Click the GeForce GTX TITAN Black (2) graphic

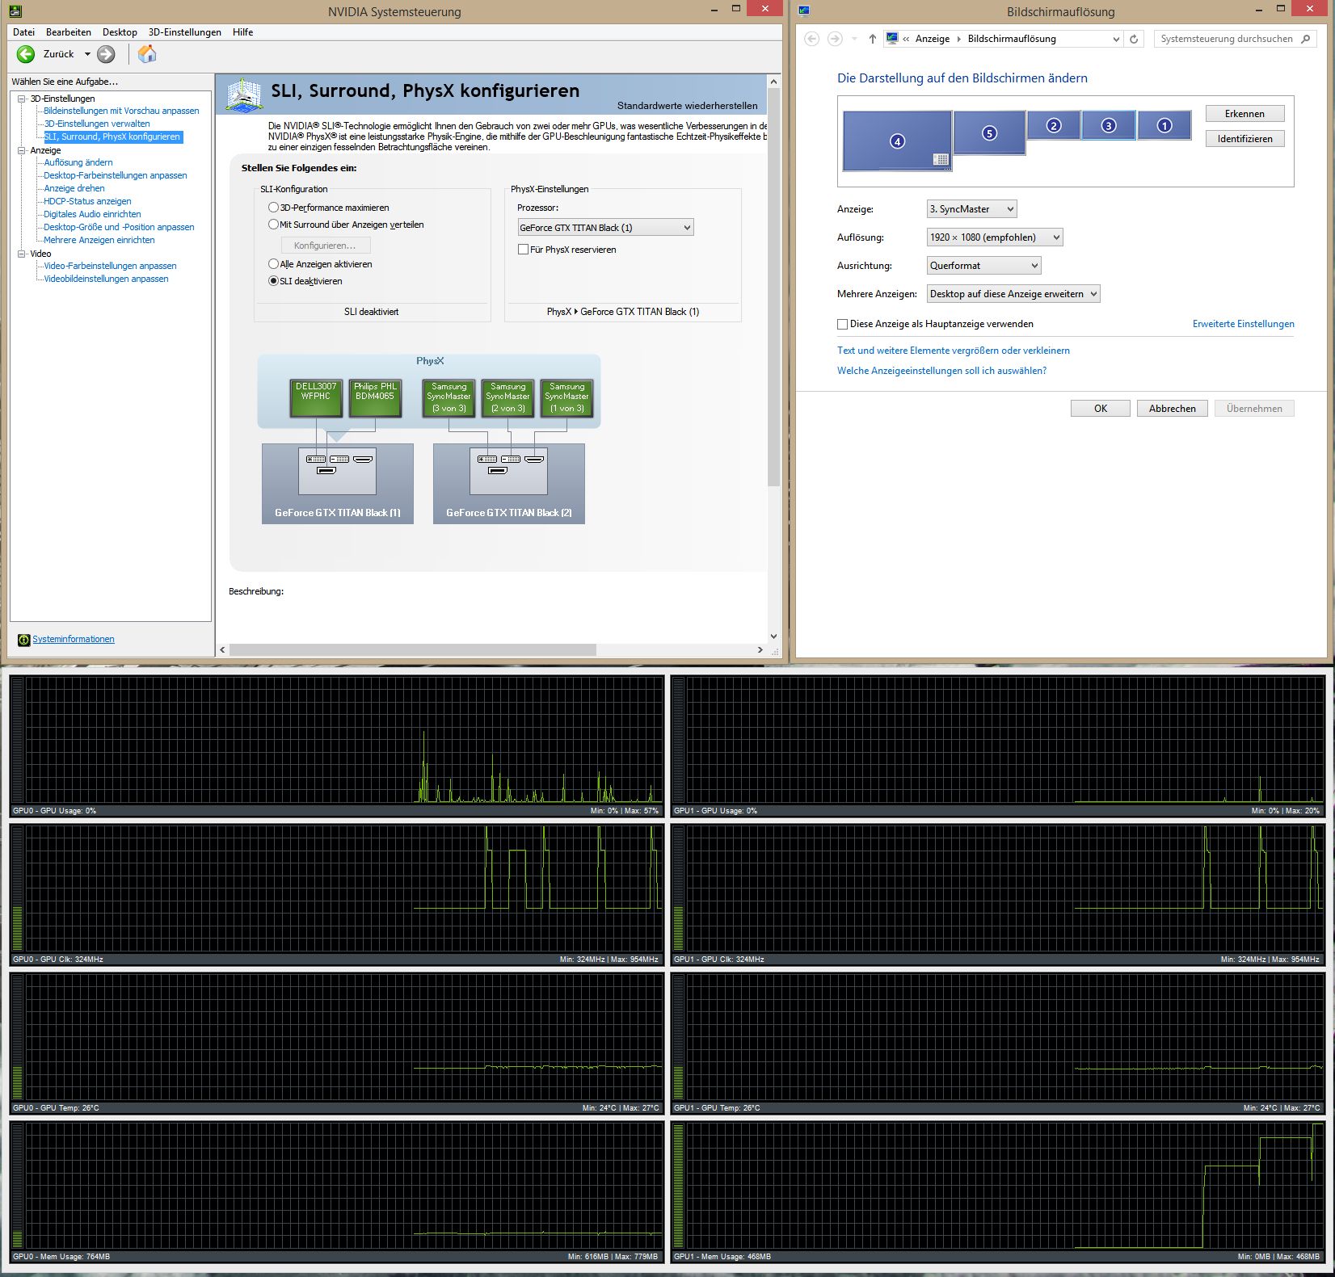tap(508, 483)
